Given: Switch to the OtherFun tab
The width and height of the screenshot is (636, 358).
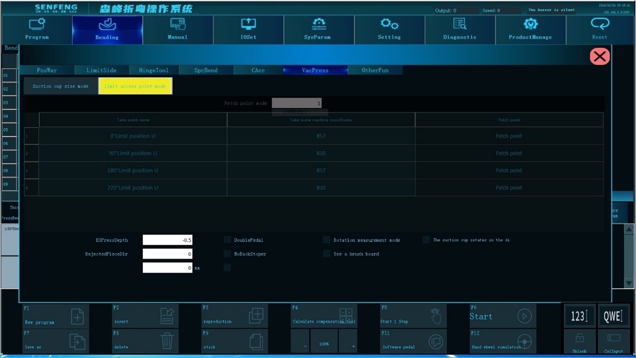Looking at the screenshot, I should pyautogui.click(x=375, y=70).
